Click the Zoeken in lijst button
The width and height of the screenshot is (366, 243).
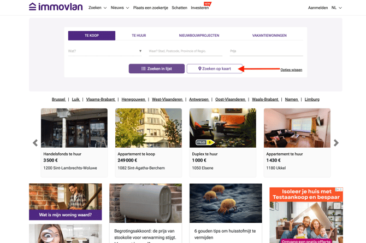157,69
